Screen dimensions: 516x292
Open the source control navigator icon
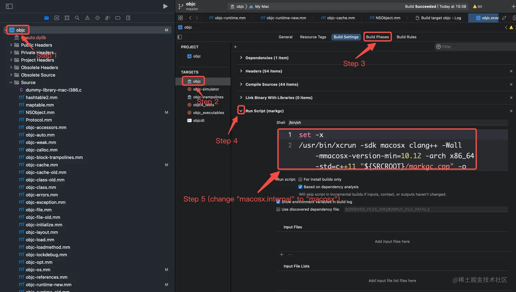click(x=57, y=18)
